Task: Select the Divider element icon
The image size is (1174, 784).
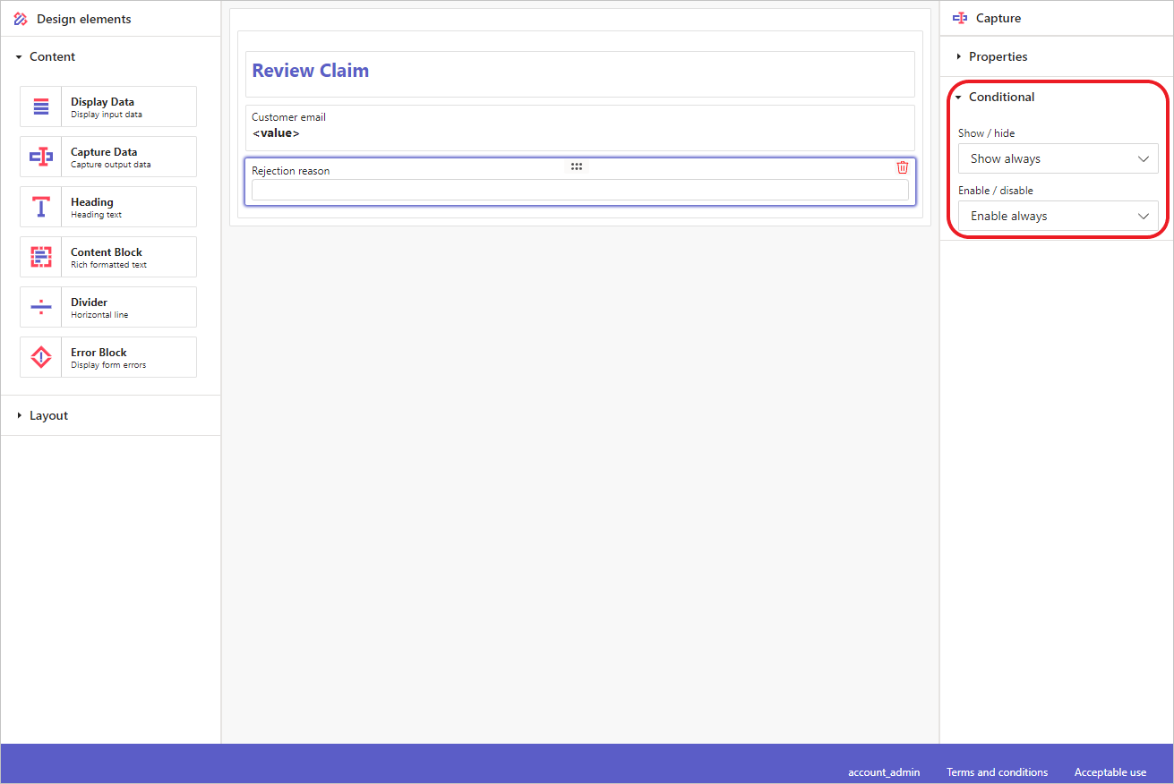Action: 41,307
